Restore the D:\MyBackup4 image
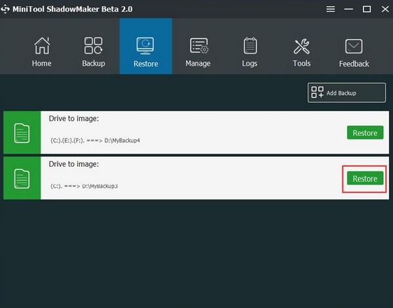The height and width of the screenshot is (308, 393). [x=365, y=133]
